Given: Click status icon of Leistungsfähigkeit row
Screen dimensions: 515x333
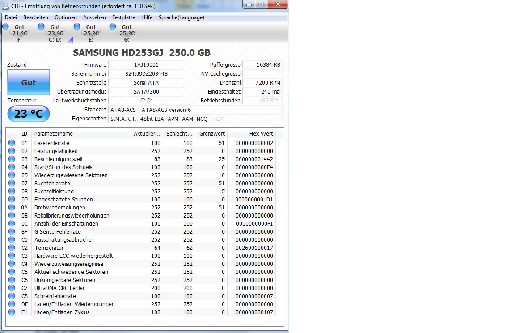Looking at the screenshot, I should pos(12,151).
